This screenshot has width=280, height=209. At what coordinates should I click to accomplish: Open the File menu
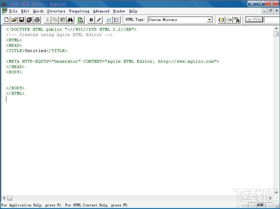13,11
